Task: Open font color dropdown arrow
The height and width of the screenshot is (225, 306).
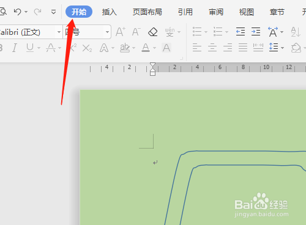Action: (154, 48)
